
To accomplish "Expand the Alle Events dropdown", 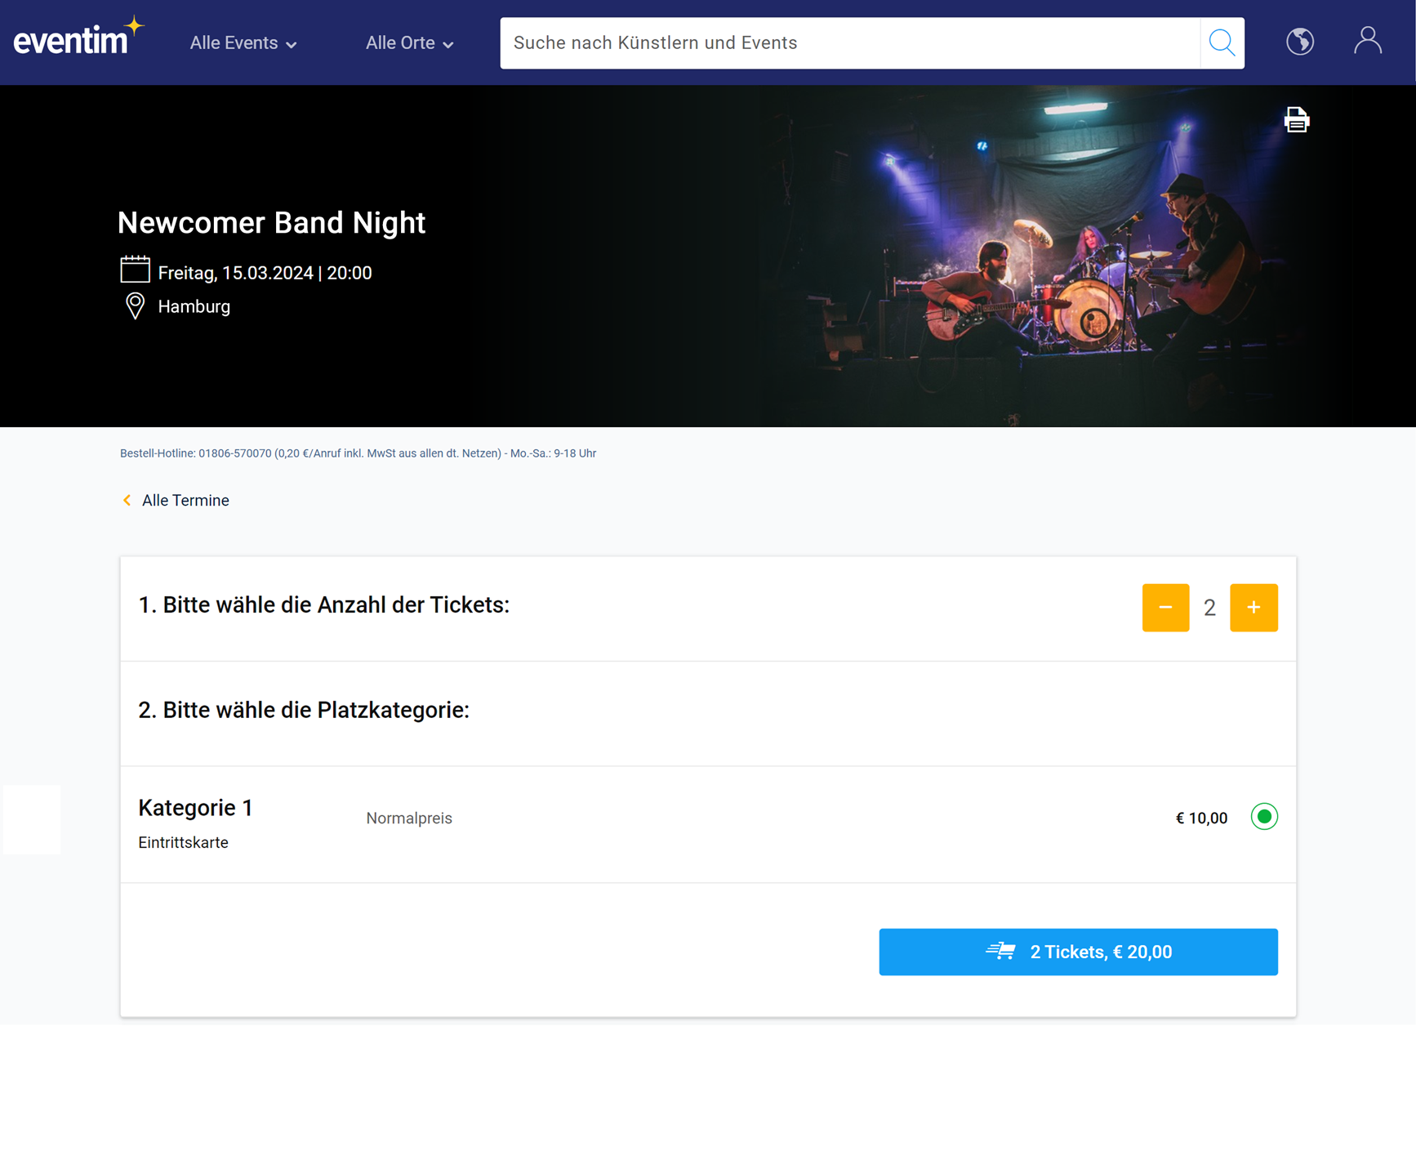I will click(x=243, y=43).
